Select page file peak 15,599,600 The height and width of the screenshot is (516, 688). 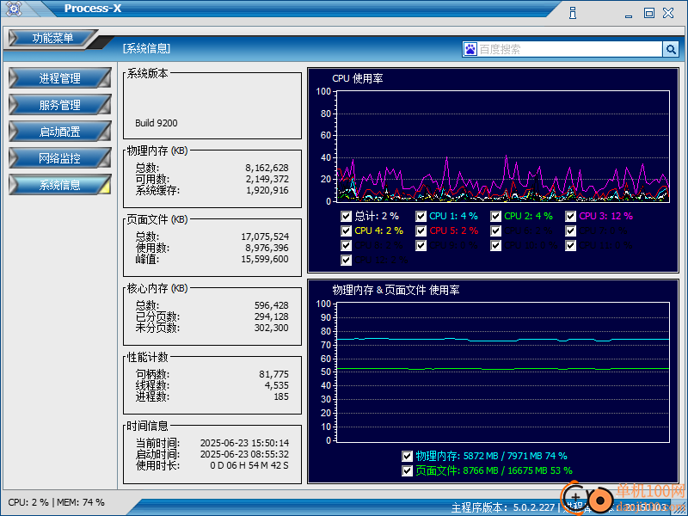[265, 260]
